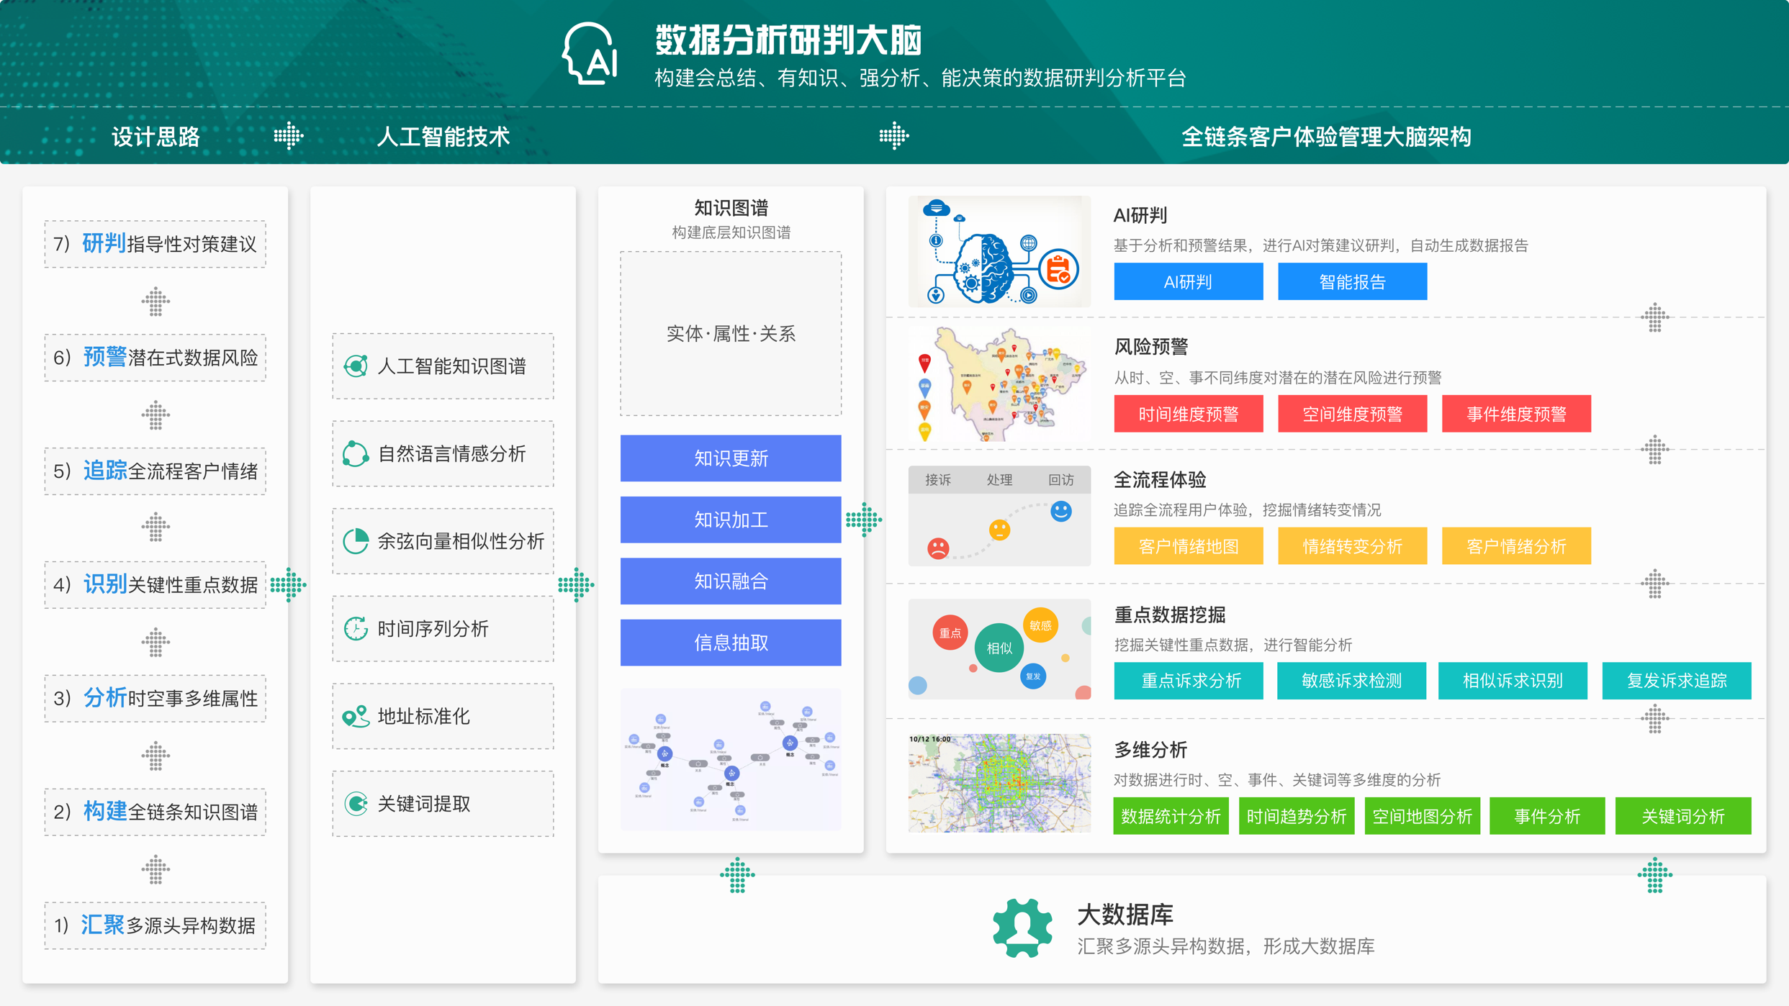Screen dimensions: 1789x1006
Task: Click the 余弦向量相似性分析 pie chart icon
Action: coord(356,541)
